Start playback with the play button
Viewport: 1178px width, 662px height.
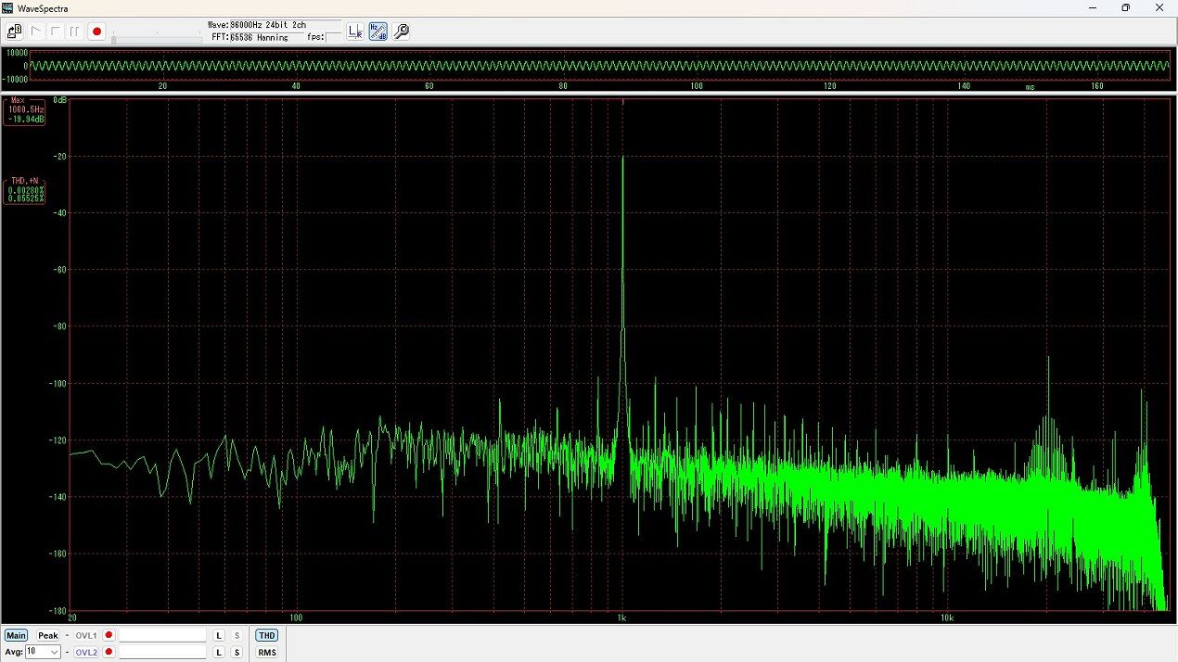[36, 32]
